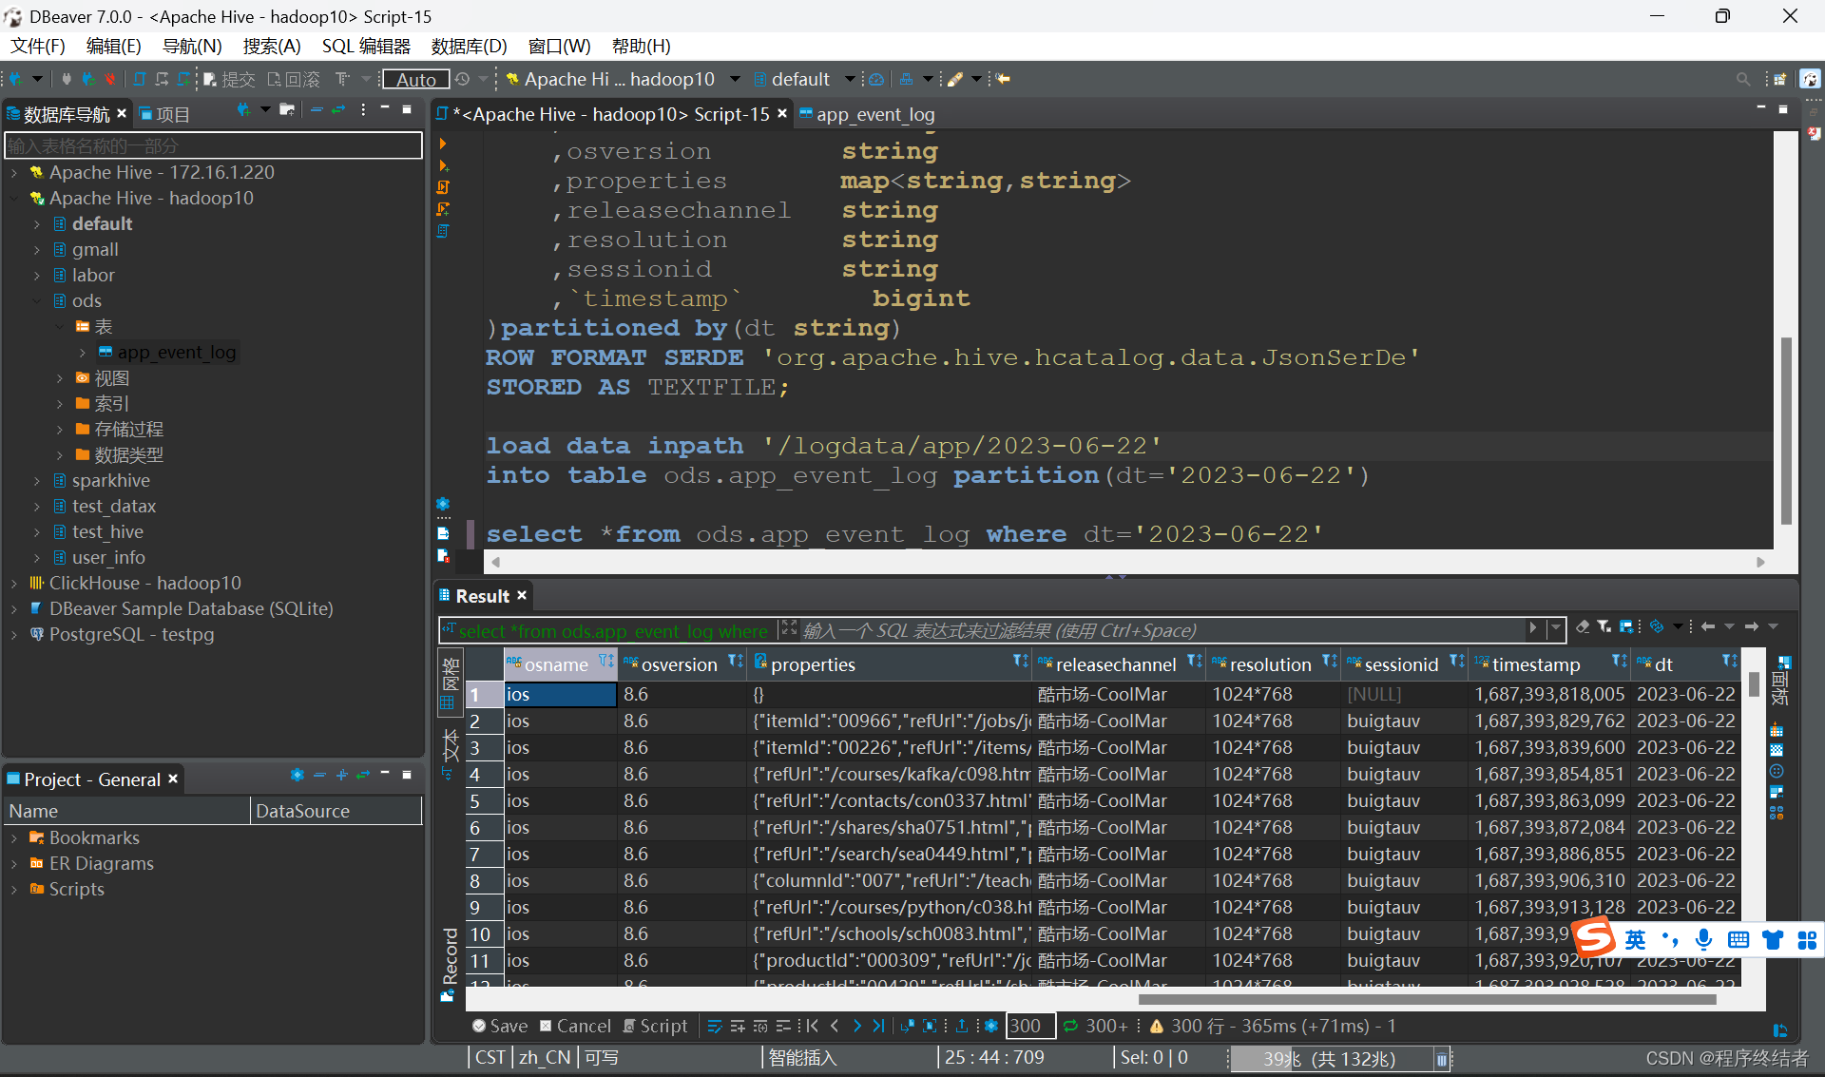Click the disconnect red plug icon
This screenshot has width=1825, height=1077.
[x=110, y=79]
